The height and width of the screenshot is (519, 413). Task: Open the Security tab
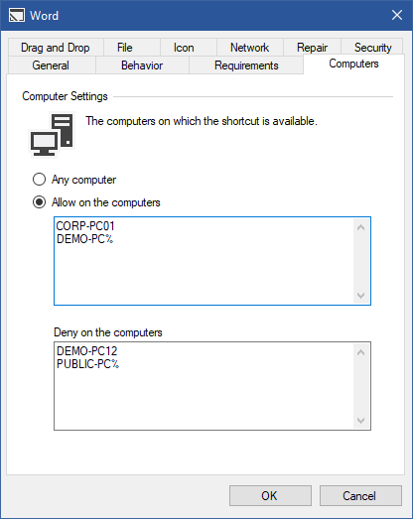pos(372,48)
